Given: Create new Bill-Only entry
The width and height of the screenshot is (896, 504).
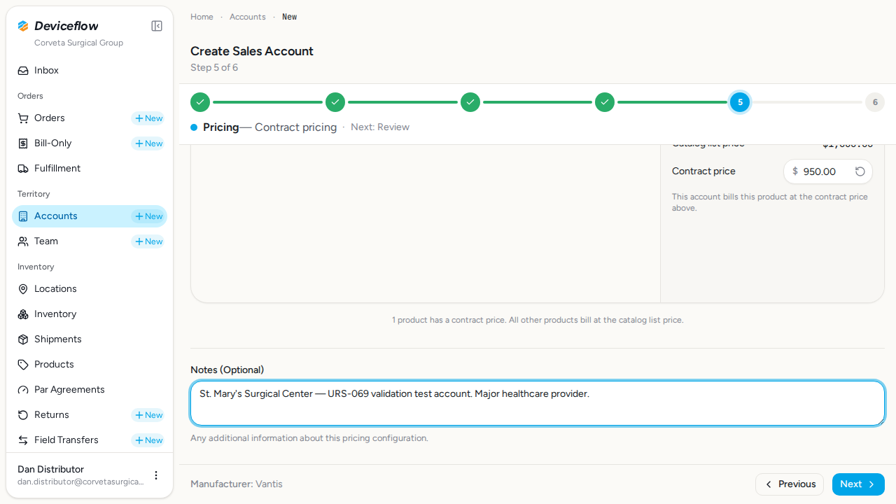Looking at the screenshot, I should pyautogui.click(x=148, y=143).
